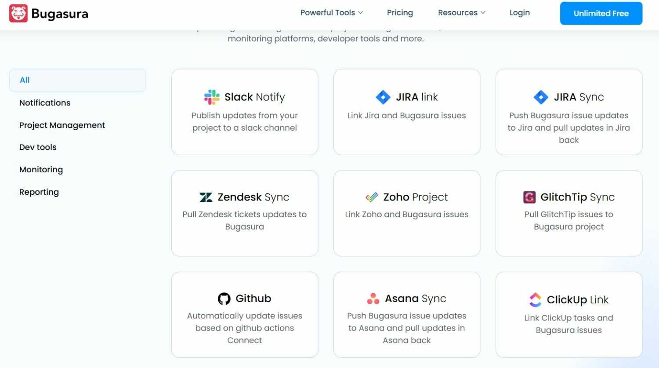Click the Zendesk logo icon
The image size is (659, 368).
(206, 197)
